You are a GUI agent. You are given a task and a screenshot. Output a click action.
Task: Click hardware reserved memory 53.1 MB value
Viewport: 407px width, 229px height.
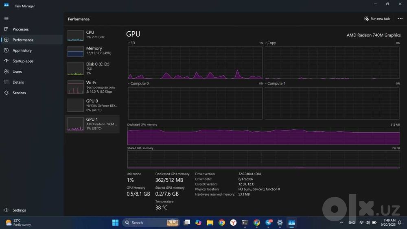point(244,194)
